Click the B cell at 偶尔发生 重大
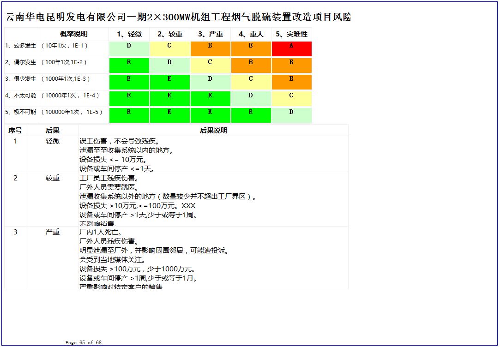 click(251, 66)
